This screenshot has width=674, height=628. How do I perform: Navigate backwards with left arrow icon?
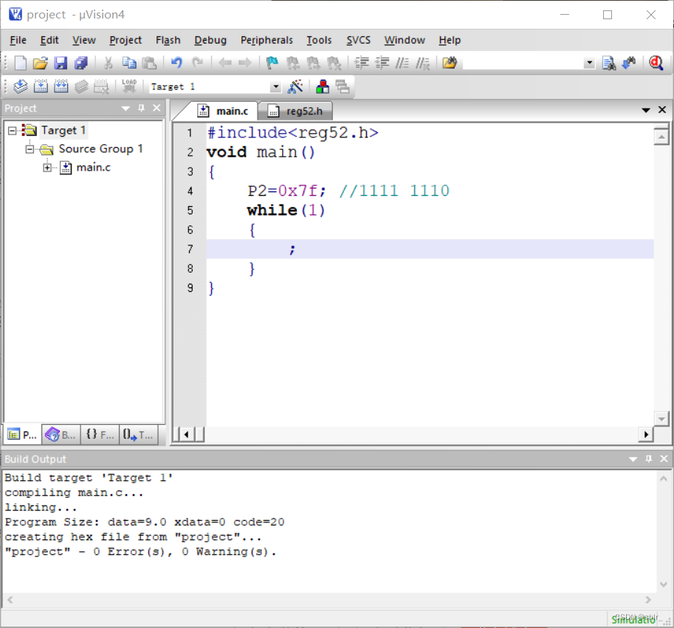click(x=225, y=63)
